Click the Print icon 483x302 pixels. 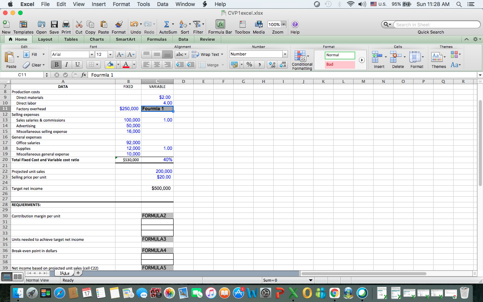(x=66, y=24)
